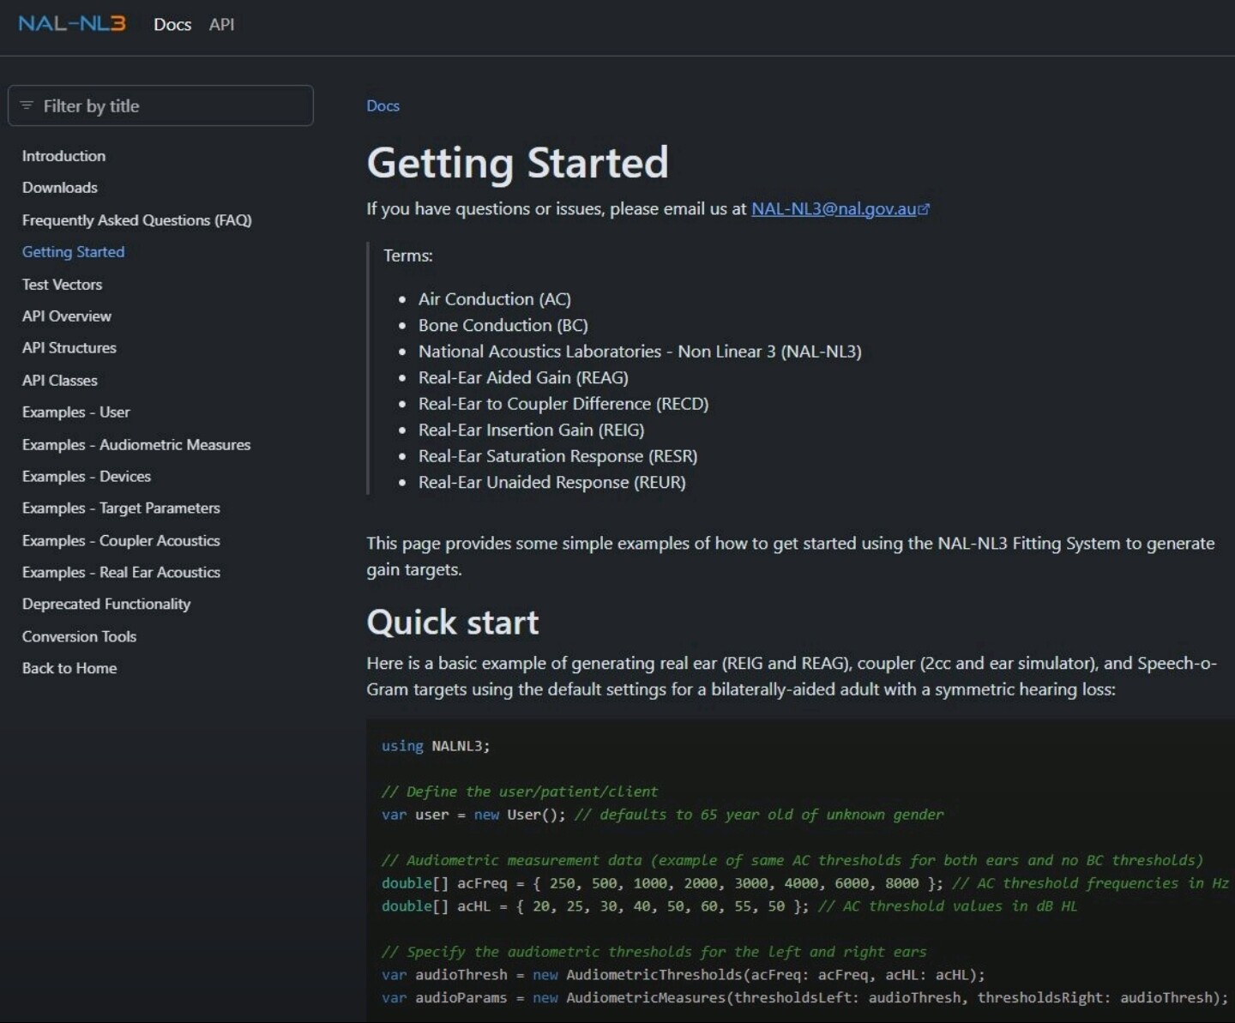Click 'National Acoustics Laboratories - Non Linear 3' item
Viewport: 1235px width, 1023px height.
pos(640,352)
